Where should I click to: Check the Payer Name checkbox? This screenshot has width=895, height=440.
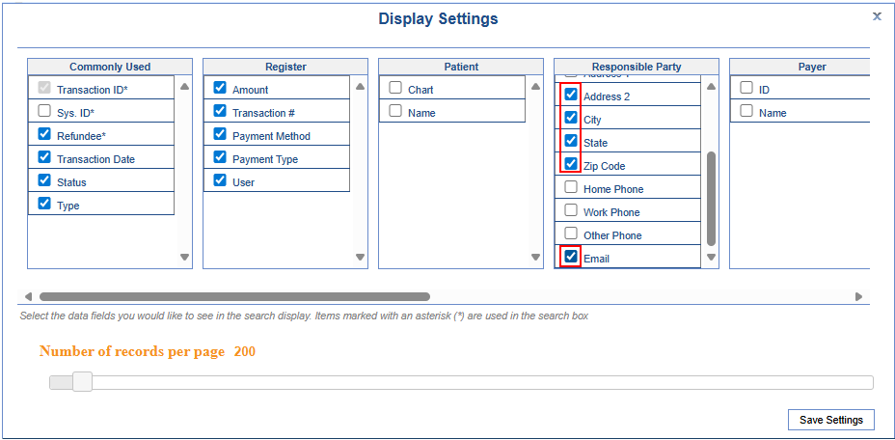746,111
